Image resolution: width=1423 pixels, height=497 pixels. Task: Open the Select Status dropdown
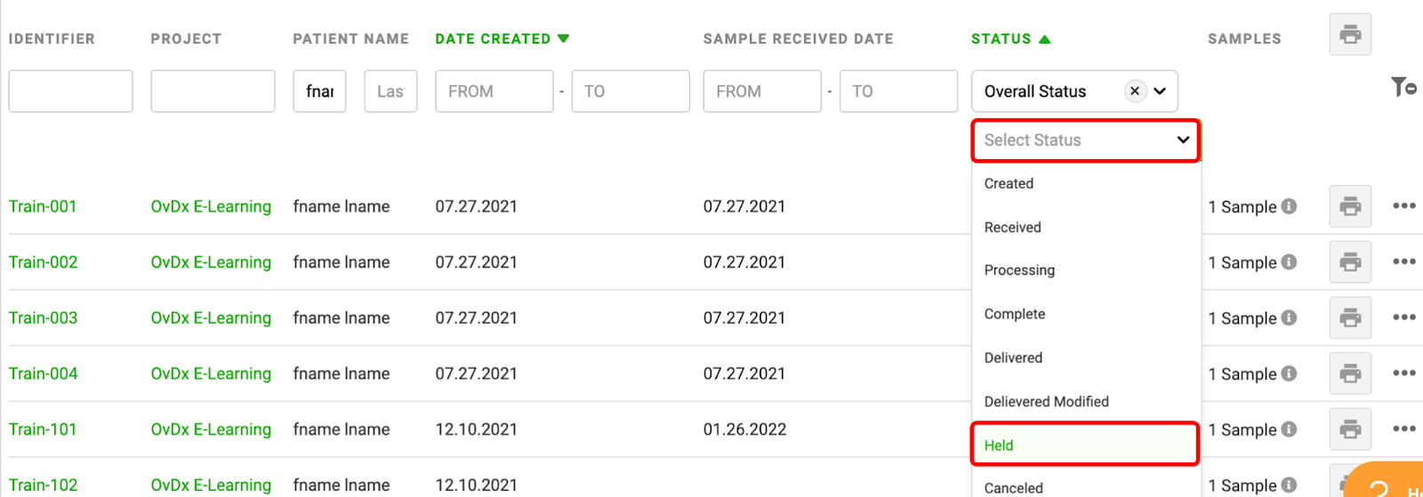point(1085,140)
